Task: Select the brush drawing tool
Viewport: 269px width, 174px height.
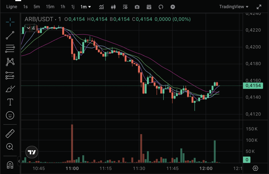Action: (10, 89)
